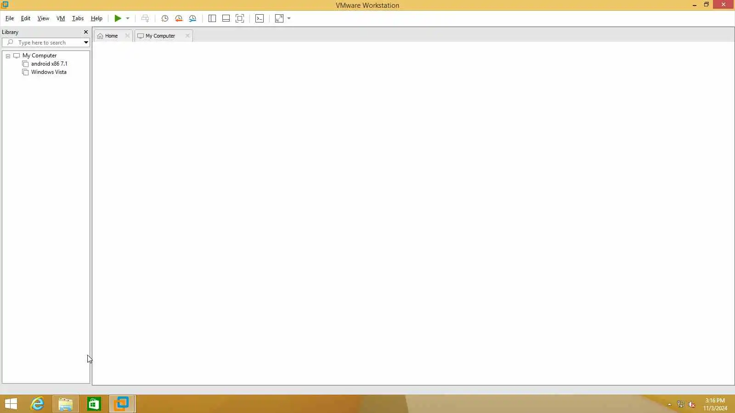Power on the virtual machine with the green play button
This screenshot has height=413, width=735.
tap(118, 18)
